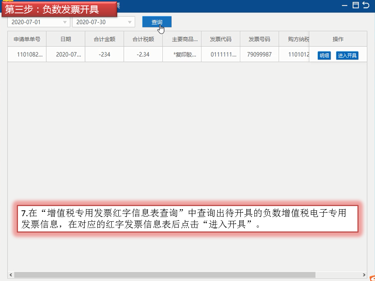Viewport: 375px width, 281px height.
Task: Click the 日期 column header
Action: coord(66,39)
